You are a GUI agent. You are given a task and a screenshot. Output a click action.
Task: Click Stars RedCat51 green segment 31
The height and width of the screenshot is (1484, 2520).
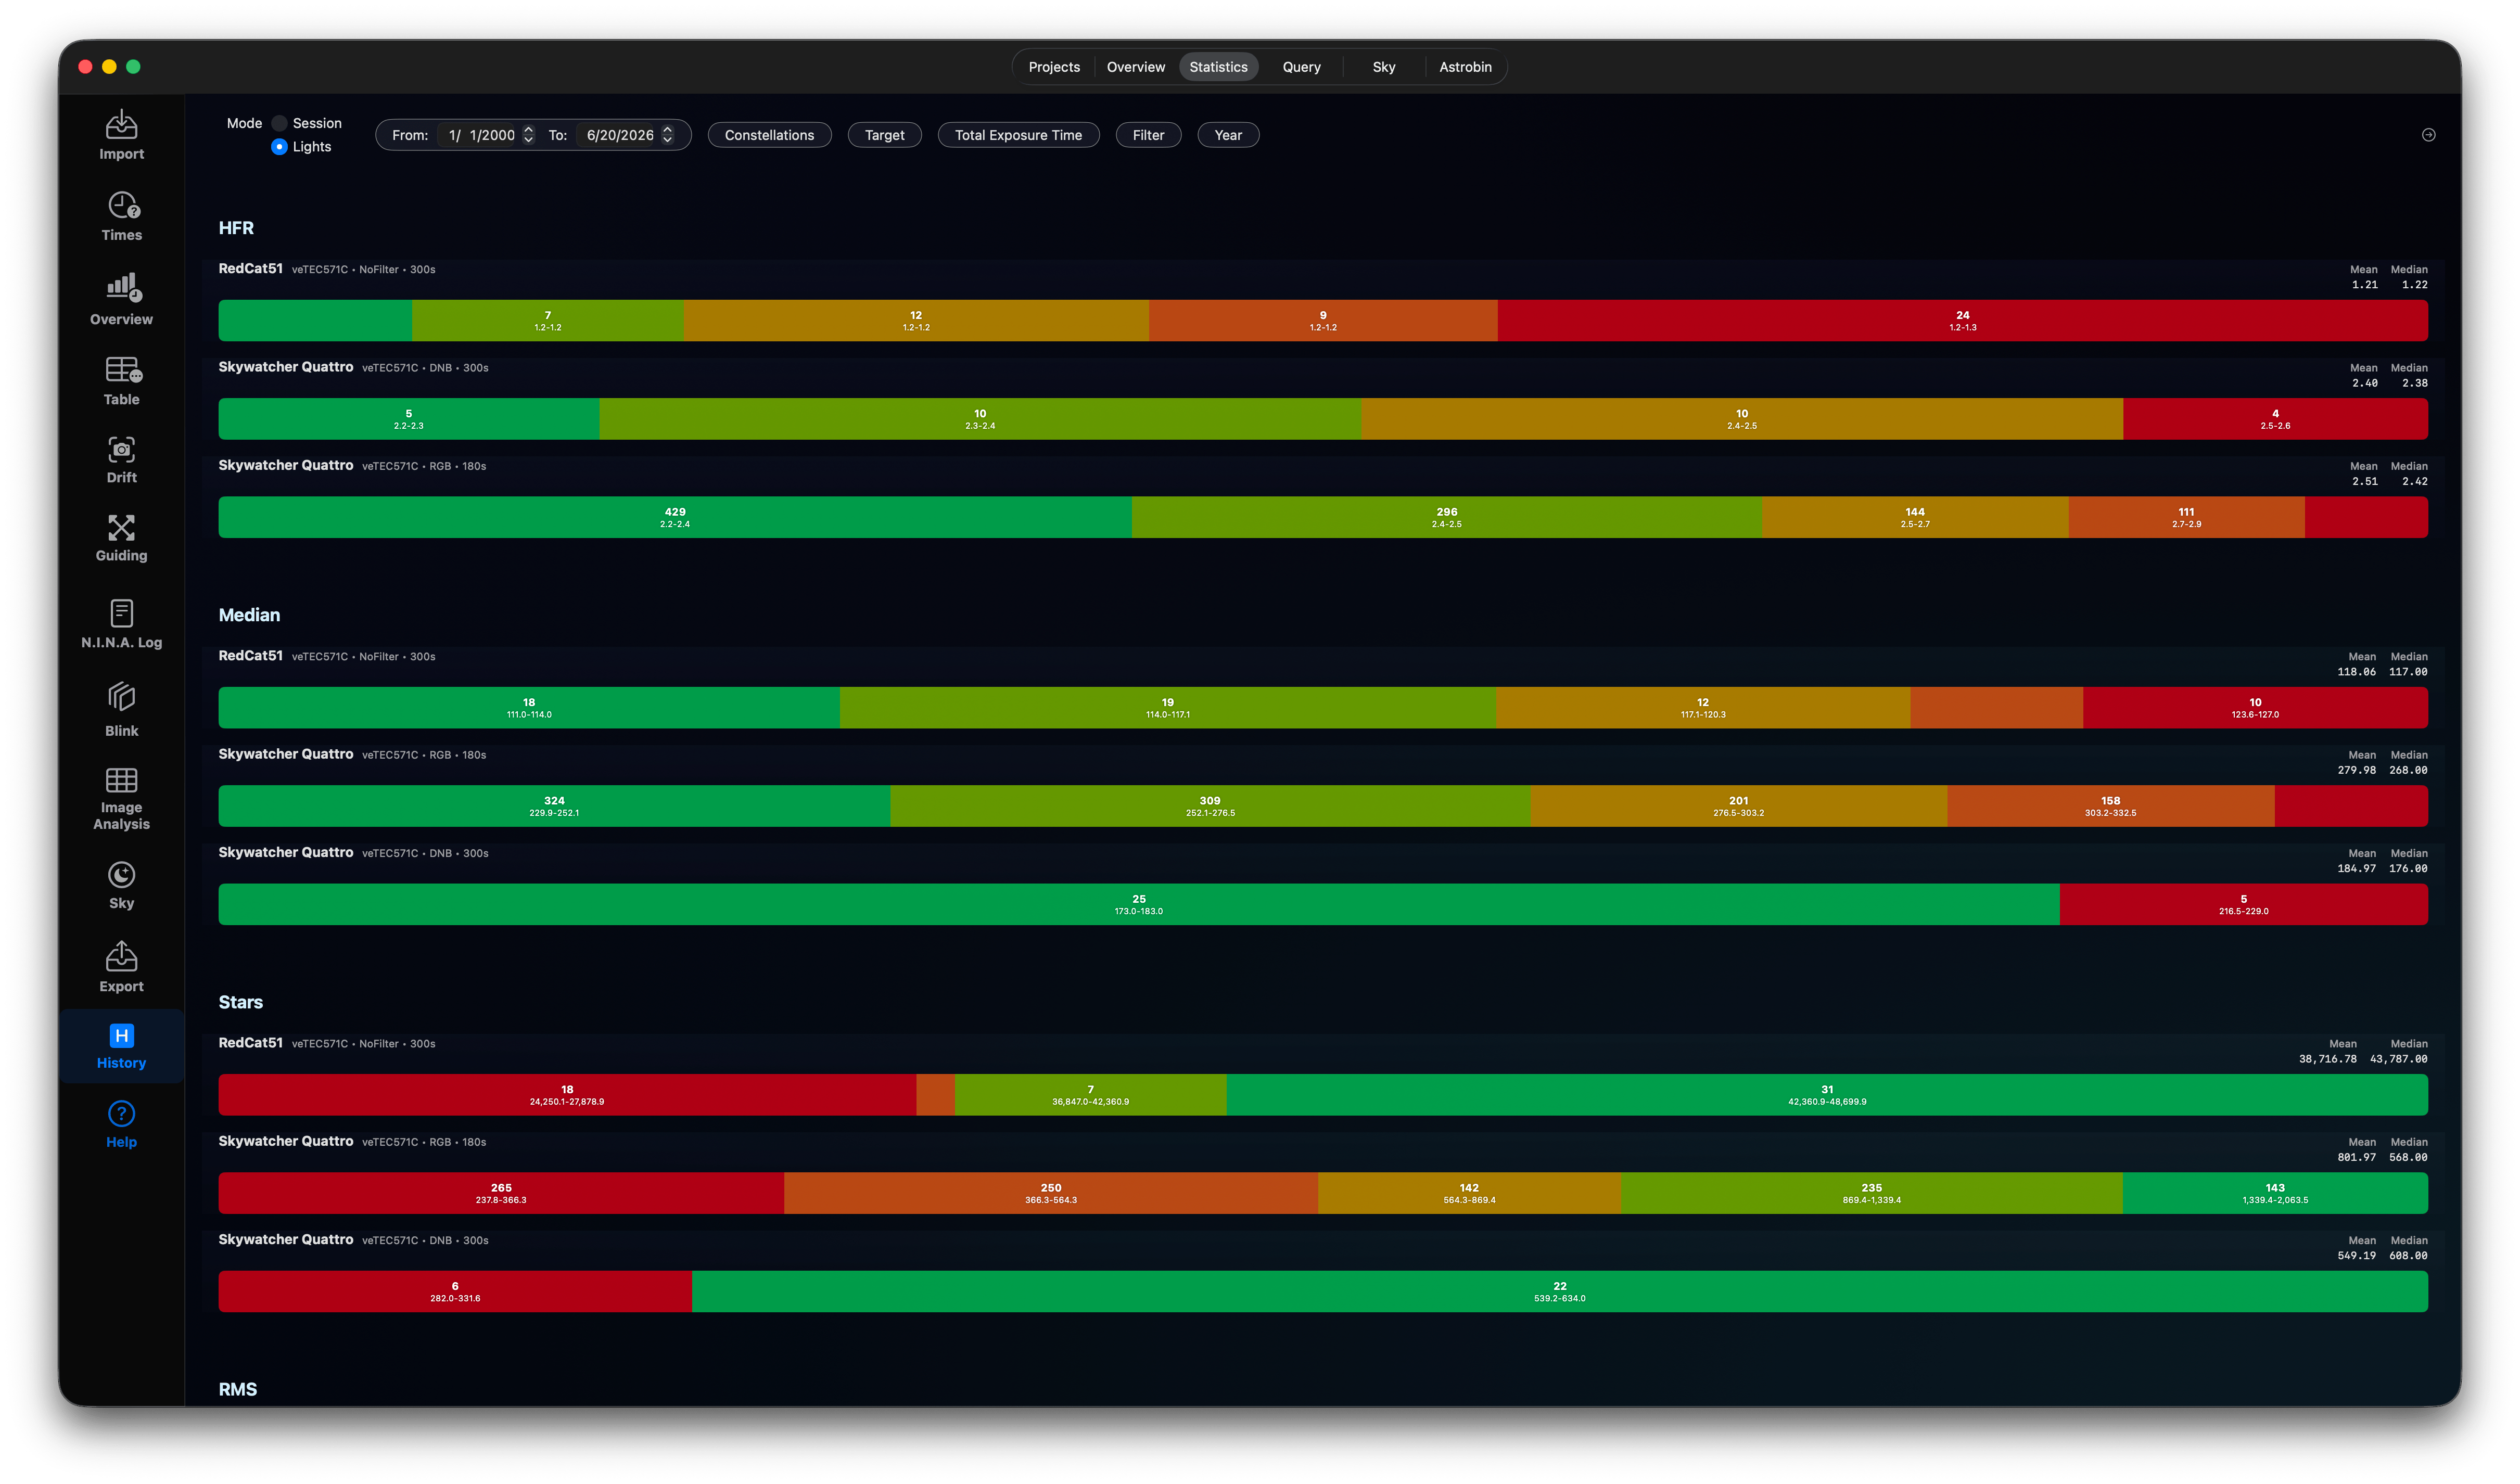pos(1827,1094)
